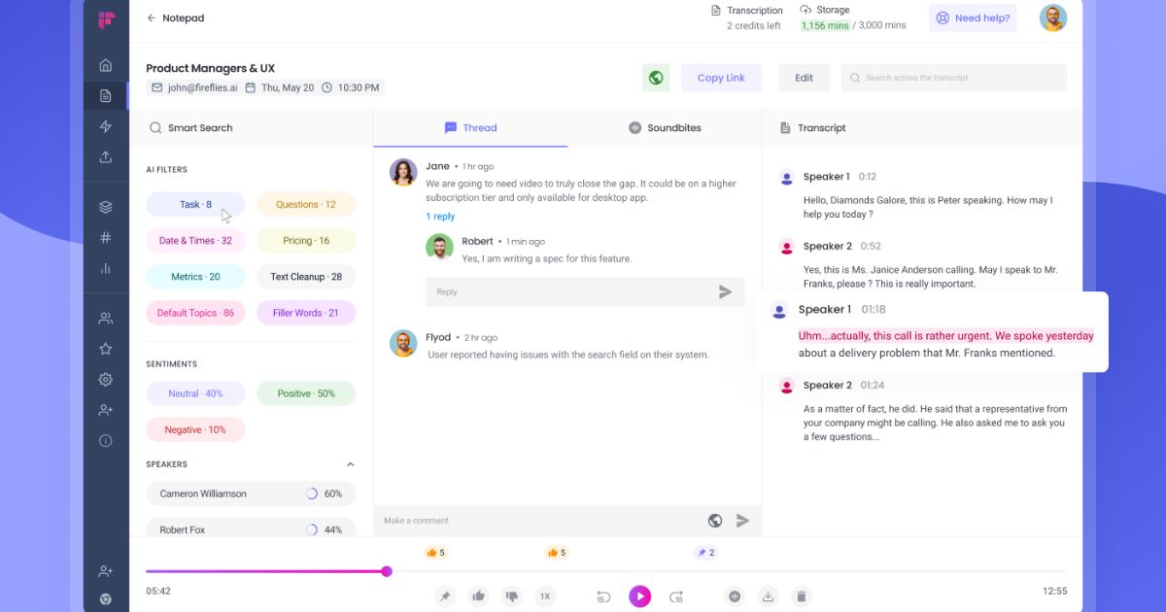Click the Reply input under Robert's comment
This screenshot has width=1166, height=612.
(x=585, y=291)
